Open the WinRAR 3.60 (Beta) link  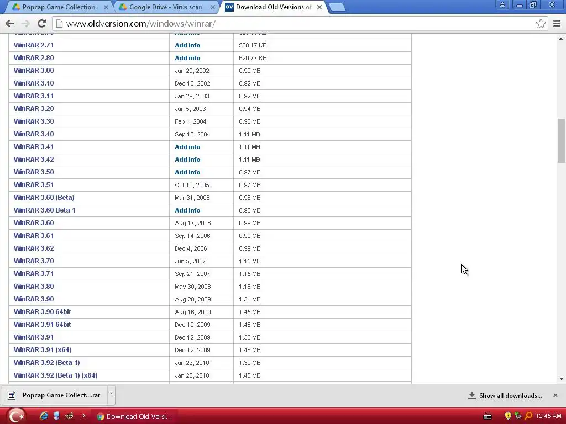pyautogui.click(x=44, y=198)
